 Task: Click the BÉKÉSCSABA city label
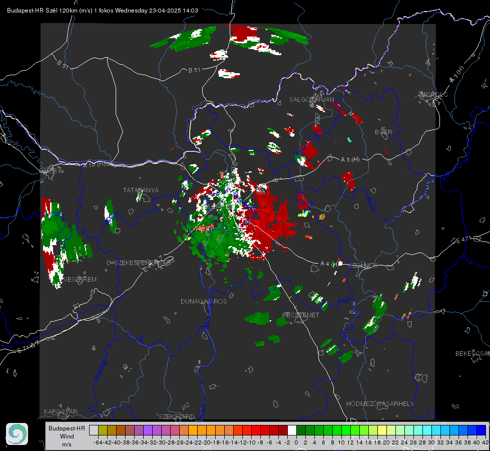click(472, 353)
